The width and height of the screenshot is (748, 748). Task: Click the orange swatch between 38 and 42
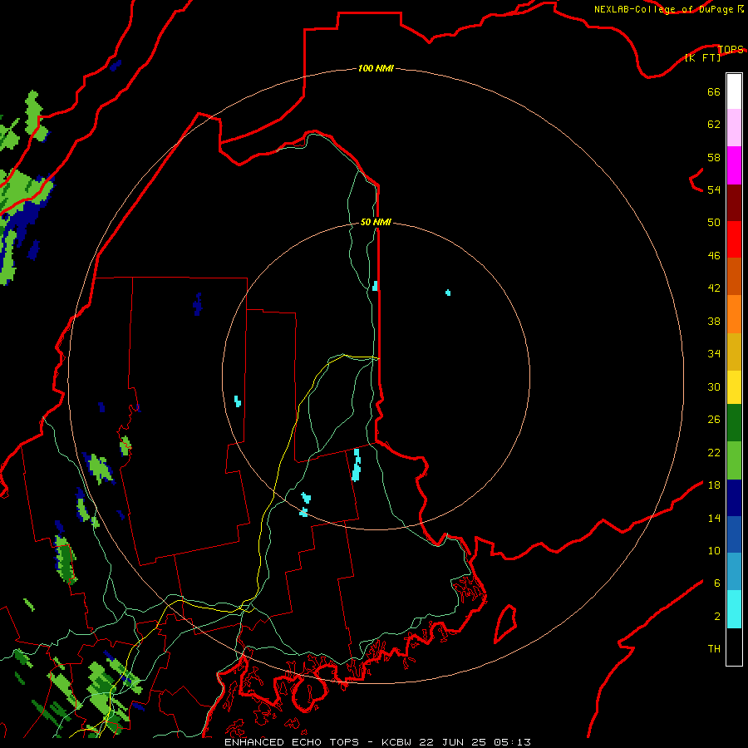(734, 314)
